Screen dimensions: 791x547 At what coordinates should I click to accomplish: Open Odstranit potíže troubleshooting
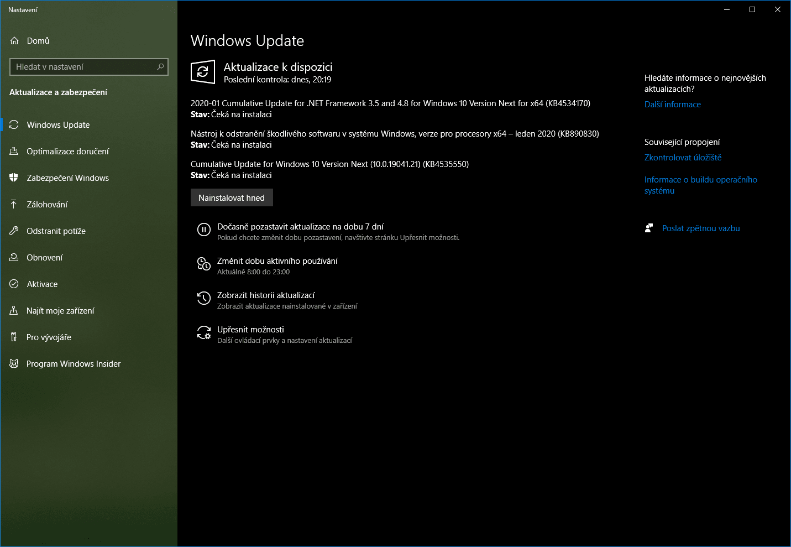(55, 231)
